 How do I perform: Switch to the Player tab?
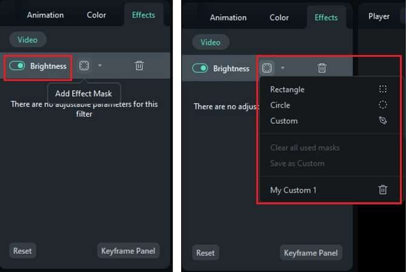[379, 16]
